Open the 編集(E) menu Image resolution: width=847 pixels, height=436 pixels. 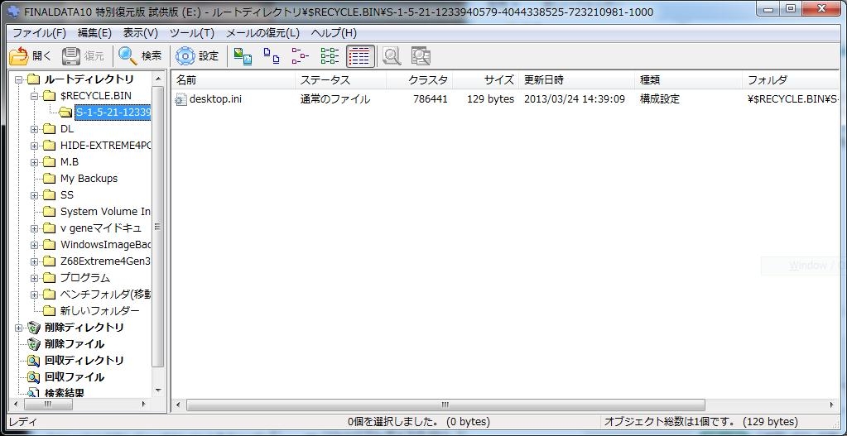pos(94,33)
